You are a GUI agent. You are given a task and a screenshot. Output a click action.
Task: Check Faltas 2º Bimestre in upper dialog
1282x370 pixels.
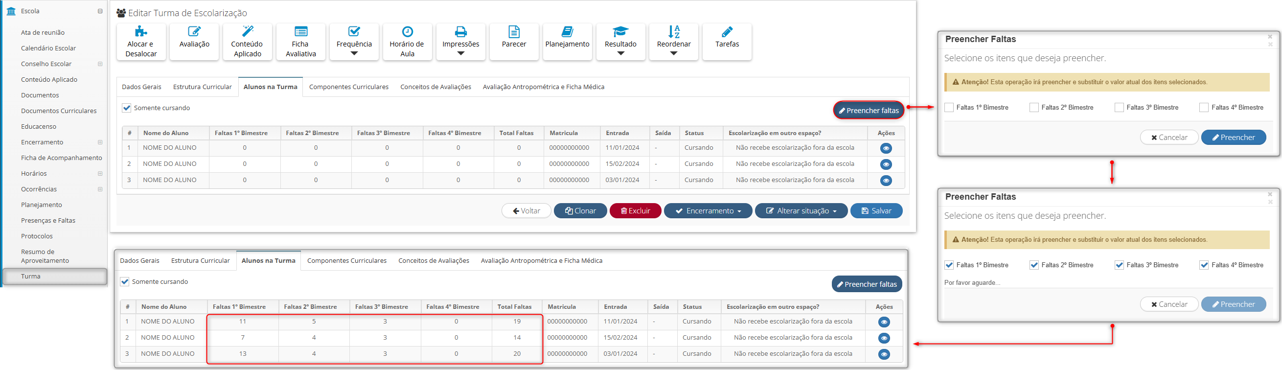pos(1033,108)
